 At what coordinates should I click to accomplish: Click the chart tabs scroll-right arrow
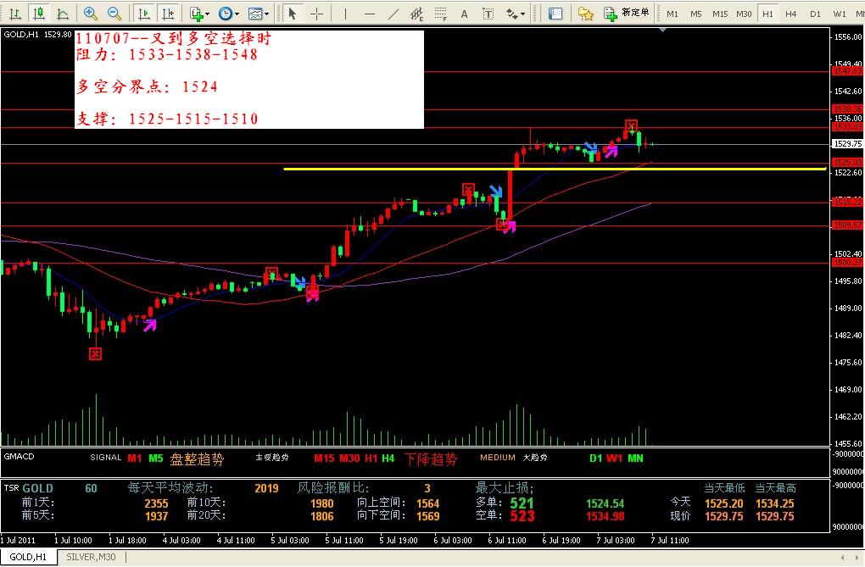tap(858, 558)
